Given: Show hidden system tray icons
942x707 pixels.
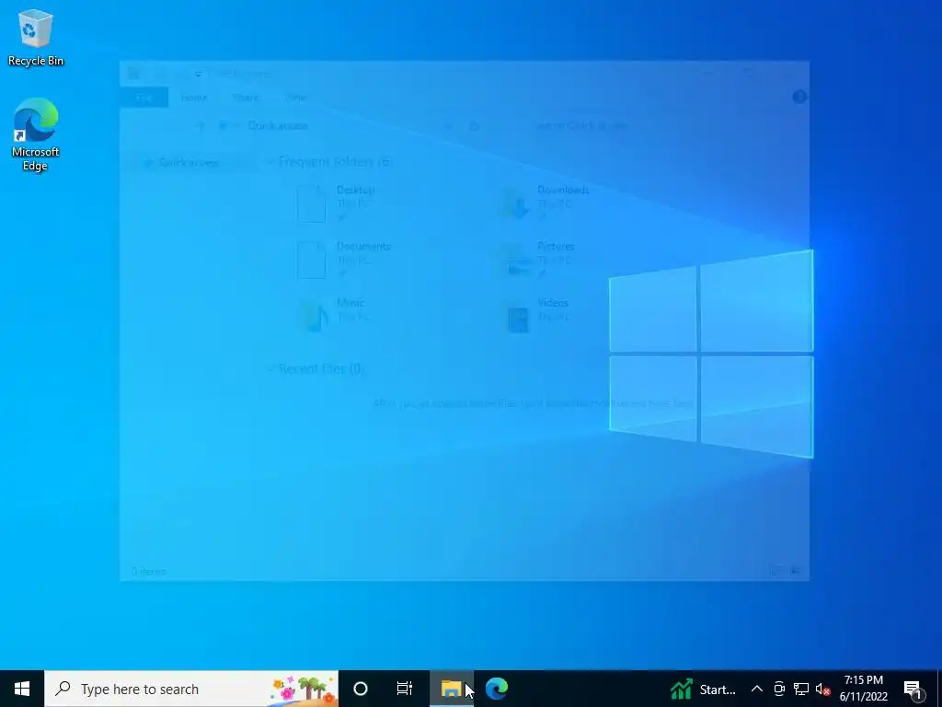Looking at the screenshot, I should click(757, 689).
